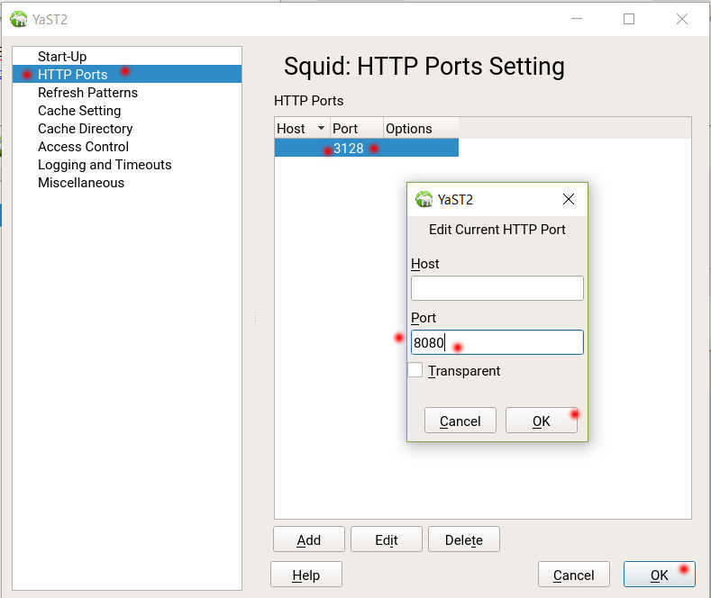This screenshot has height=598, width=711.
Task: Open Help for HTTP Ports Setting
Action: tap(306, 575)
